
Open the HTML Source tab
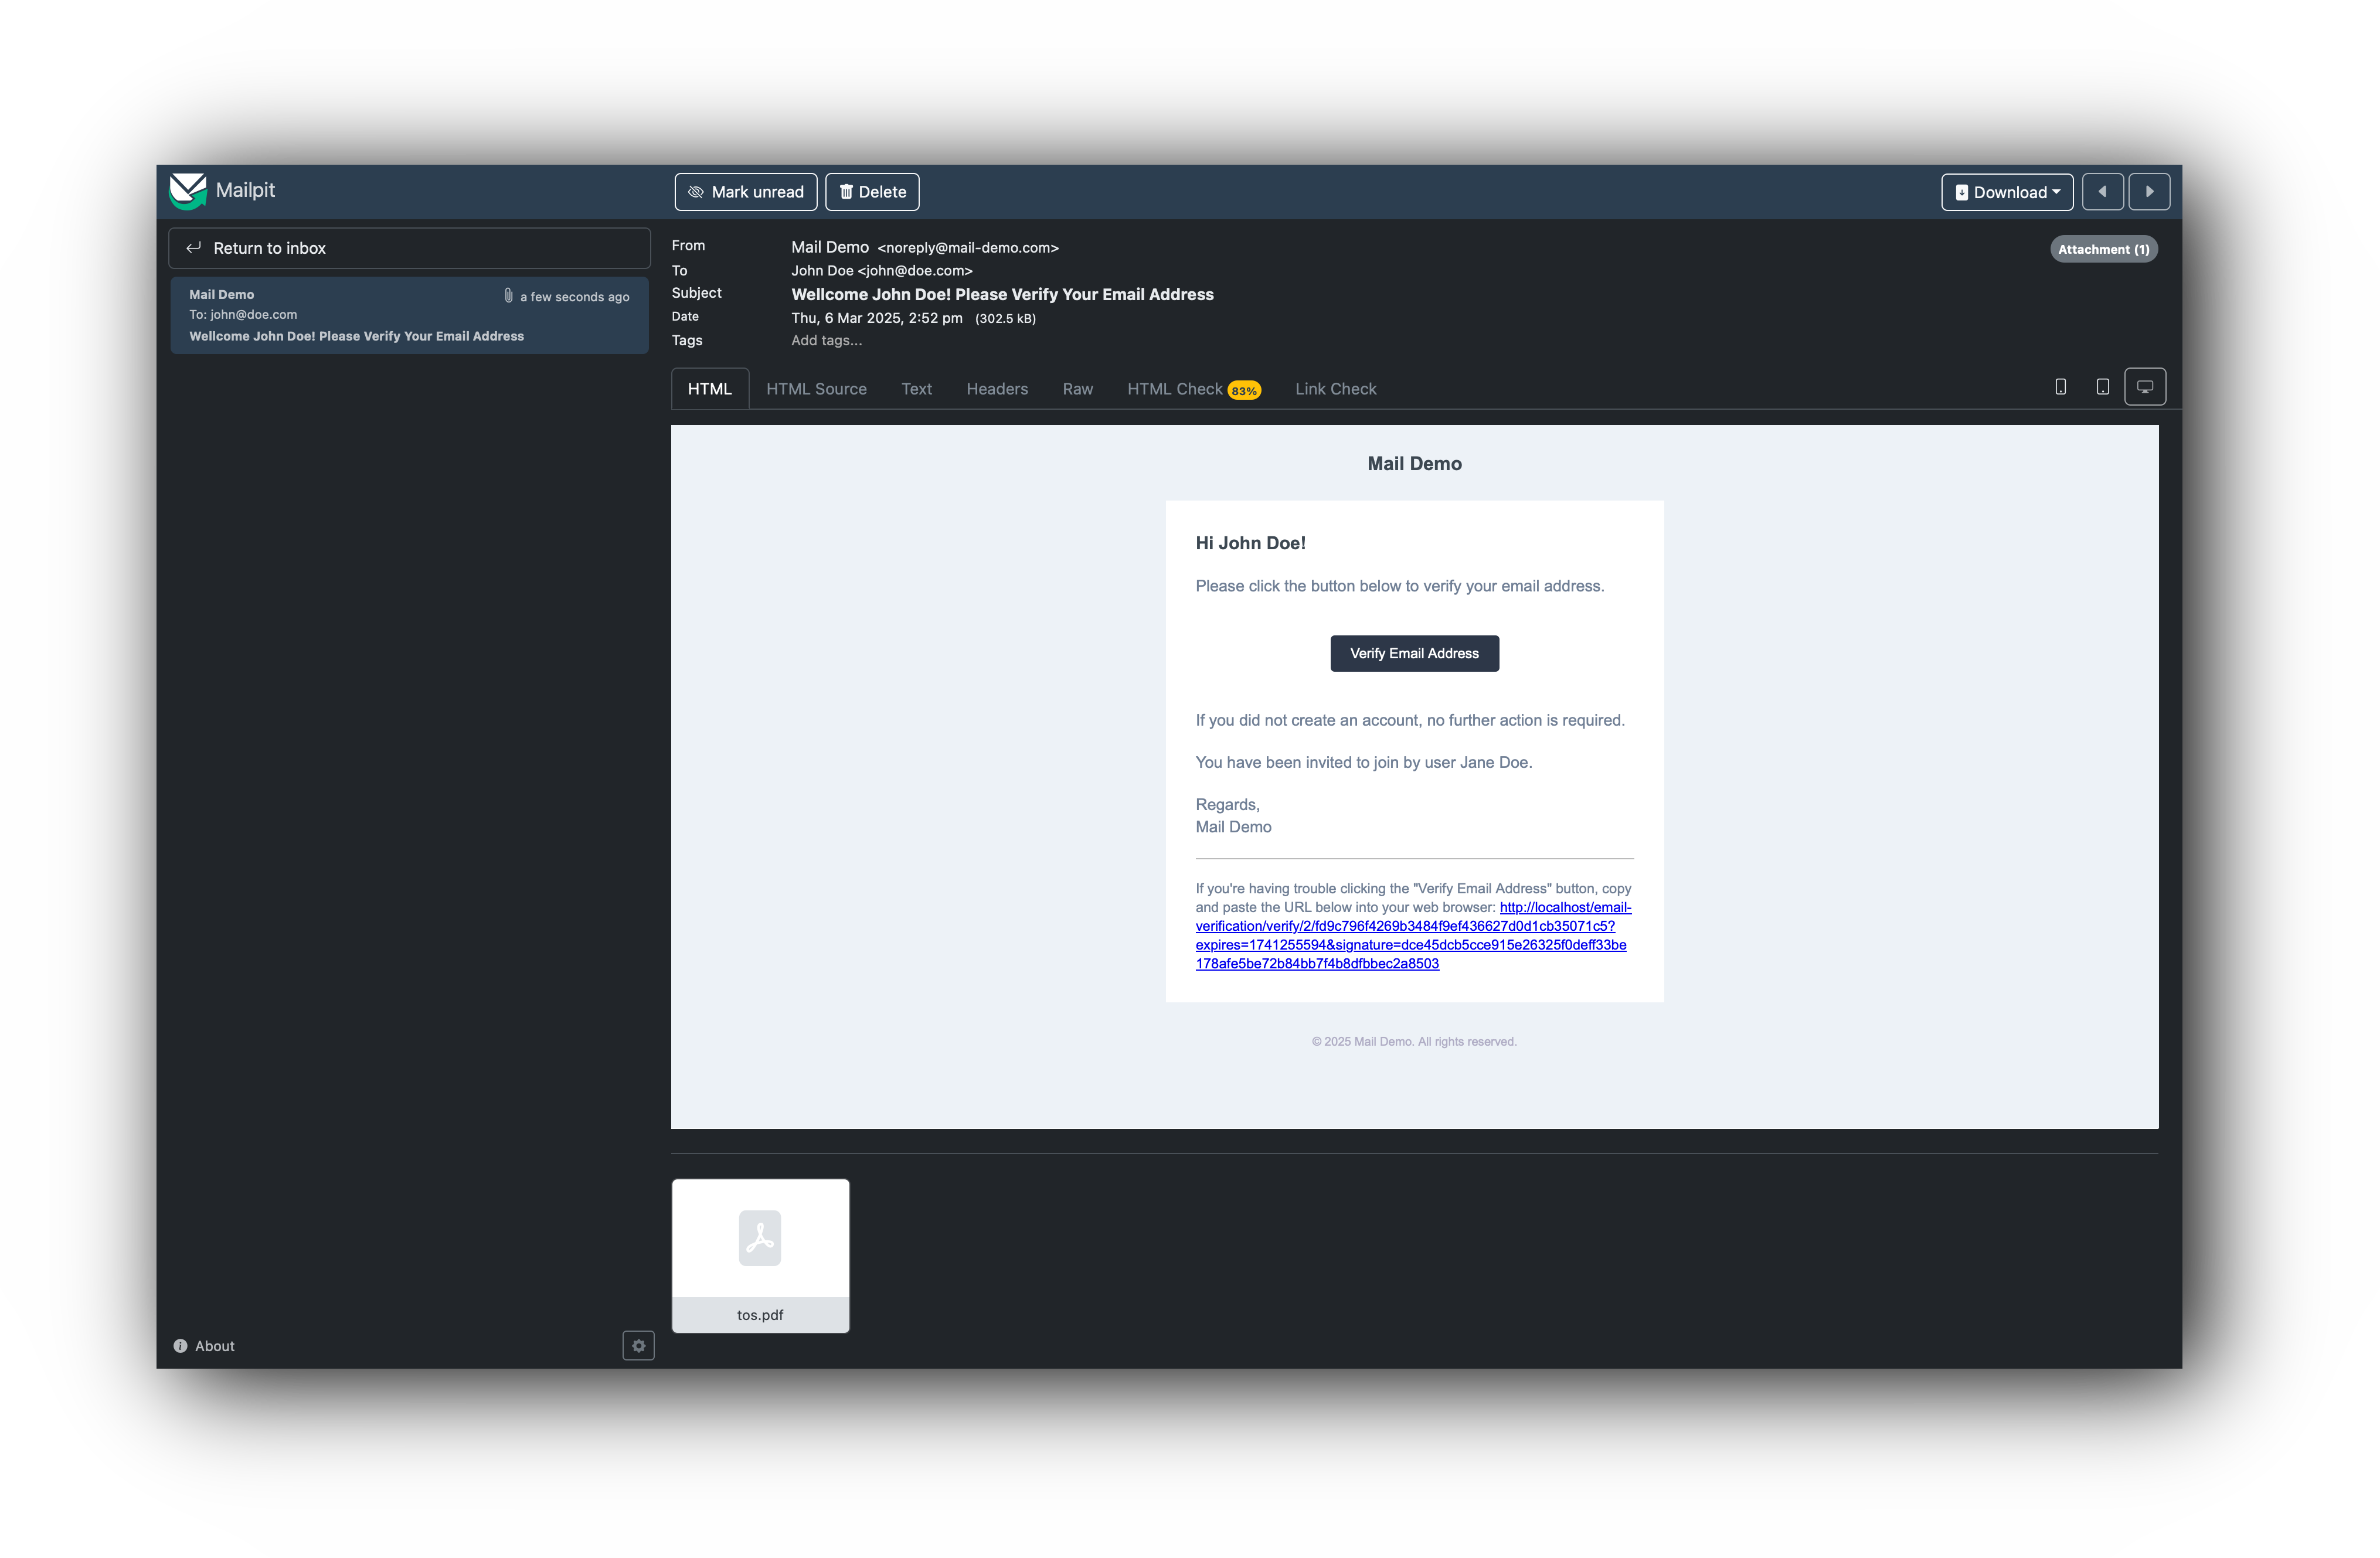pos(816,389)
